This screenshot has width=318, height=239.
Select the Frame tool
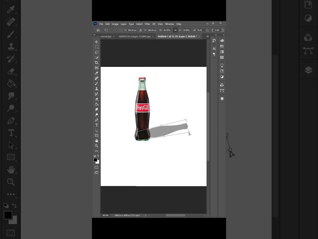[96, 68]
